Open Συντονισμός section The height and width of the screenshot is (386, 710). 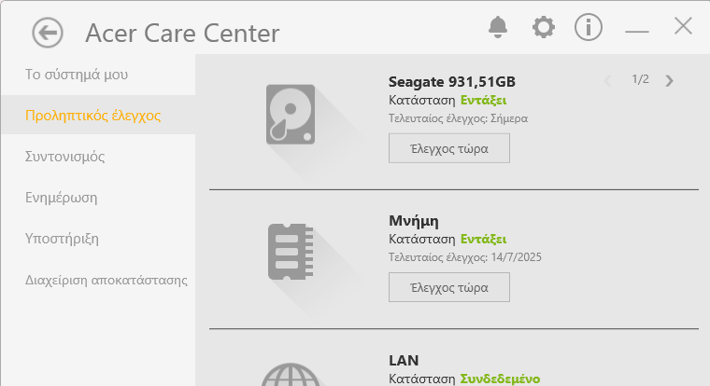64,157
